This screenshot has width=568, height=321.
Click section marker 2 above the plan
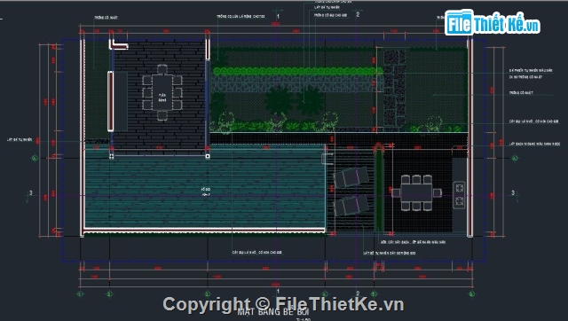pos(358,14)
